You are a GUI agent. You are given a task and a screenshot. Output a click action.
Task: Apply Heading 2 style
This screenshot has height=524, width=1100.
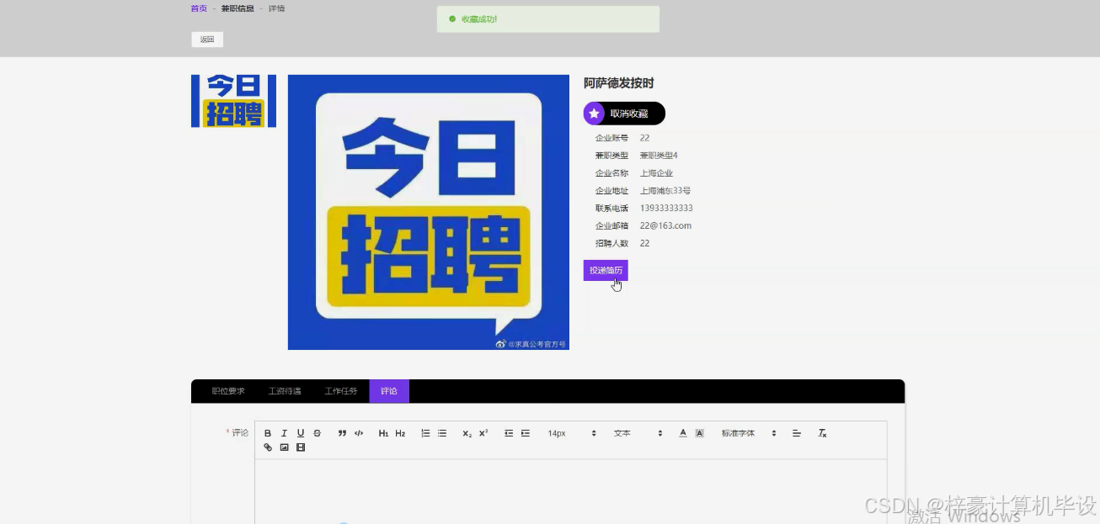click(400, 433)
